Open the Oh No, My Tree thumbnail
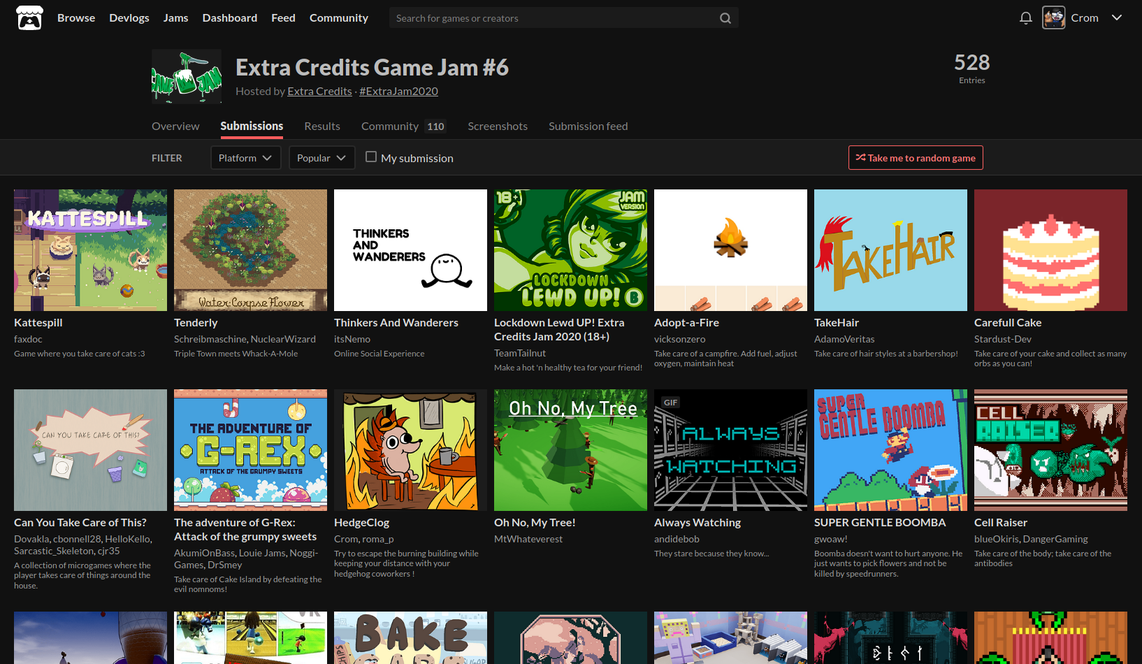 pos(570,450)
